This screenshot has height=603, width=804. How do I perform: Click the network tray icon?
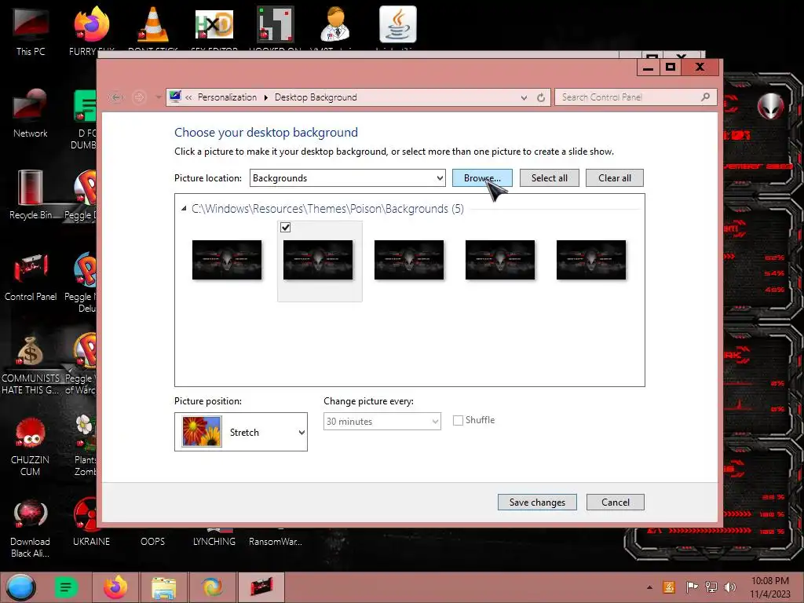[711, 587]
